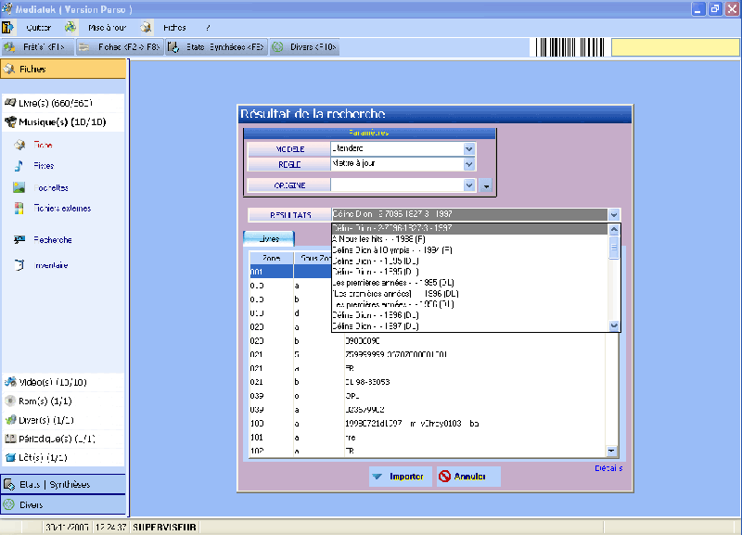Open the ? help menu
Image resolution: width=742 pixels, height=535 pixels.
pos(208,28)
